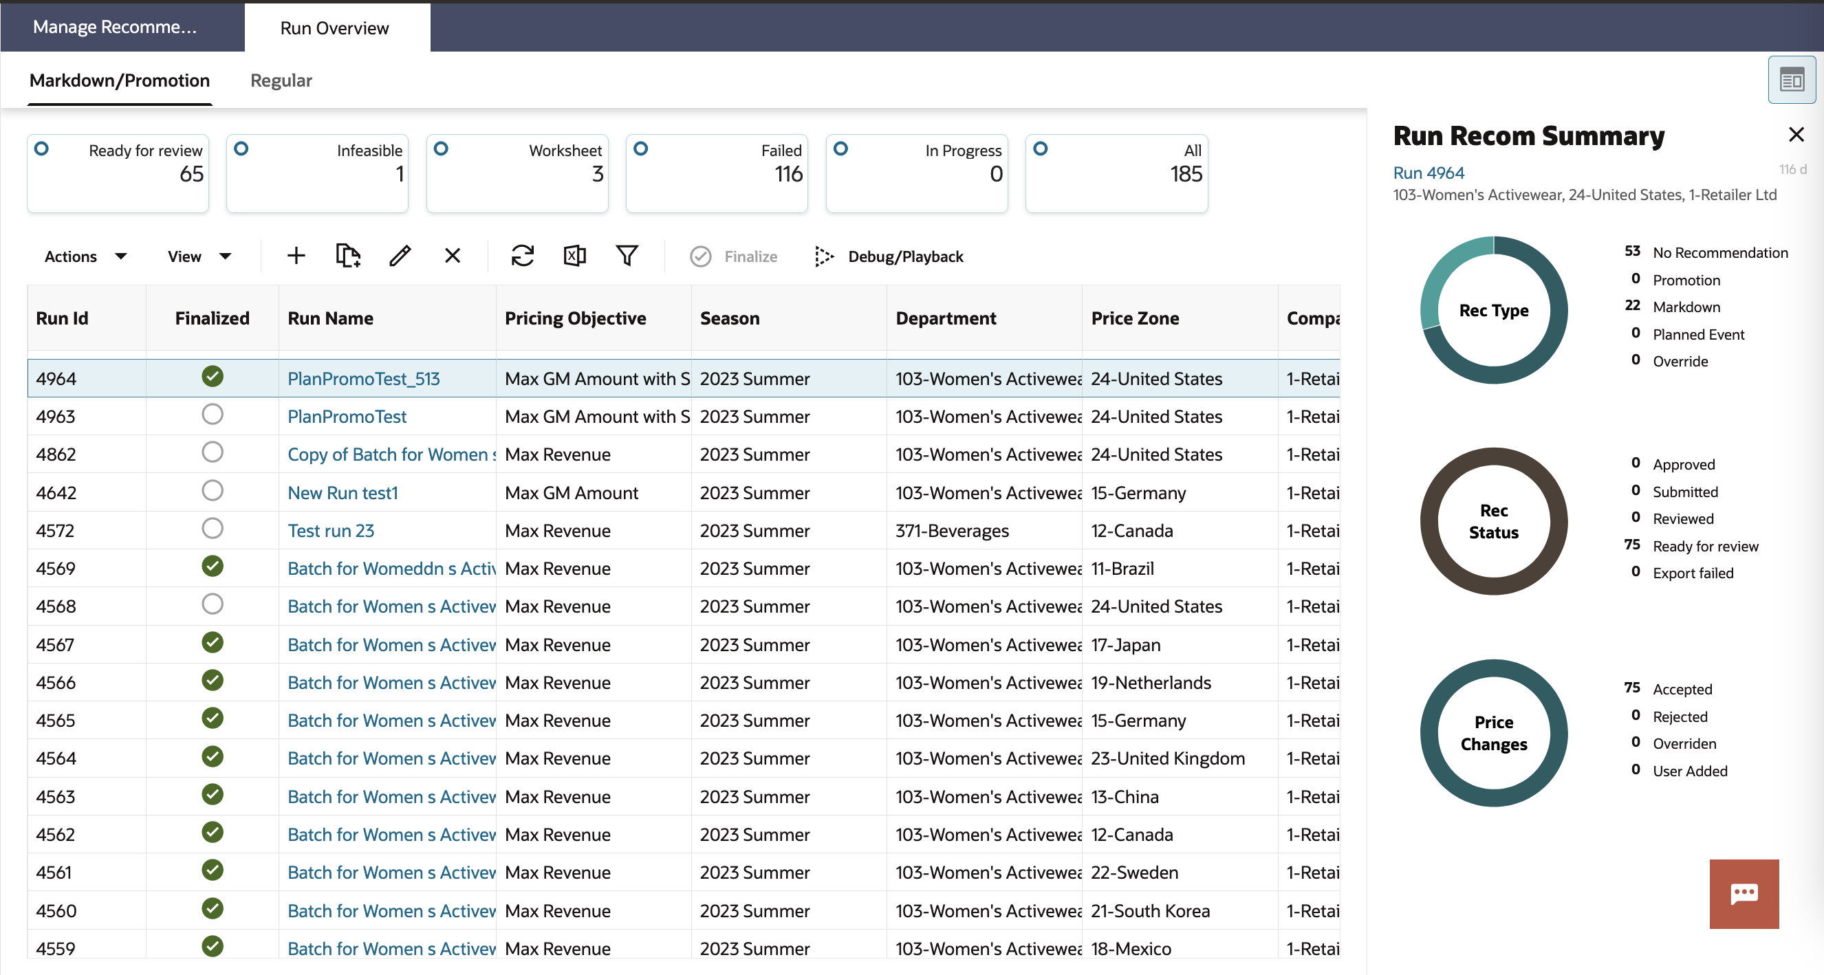Click the 22 Markdown legend entry
1824x975 pixels.
click(x=1673, y=307)
